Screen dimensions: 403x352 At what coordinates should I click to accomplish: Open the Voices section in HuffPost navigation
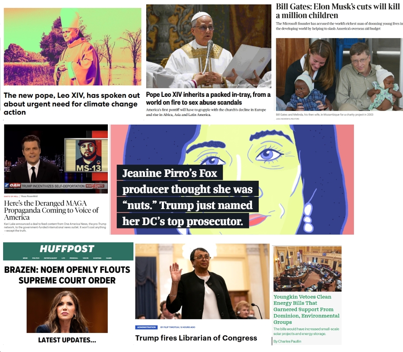click(86, 258)
